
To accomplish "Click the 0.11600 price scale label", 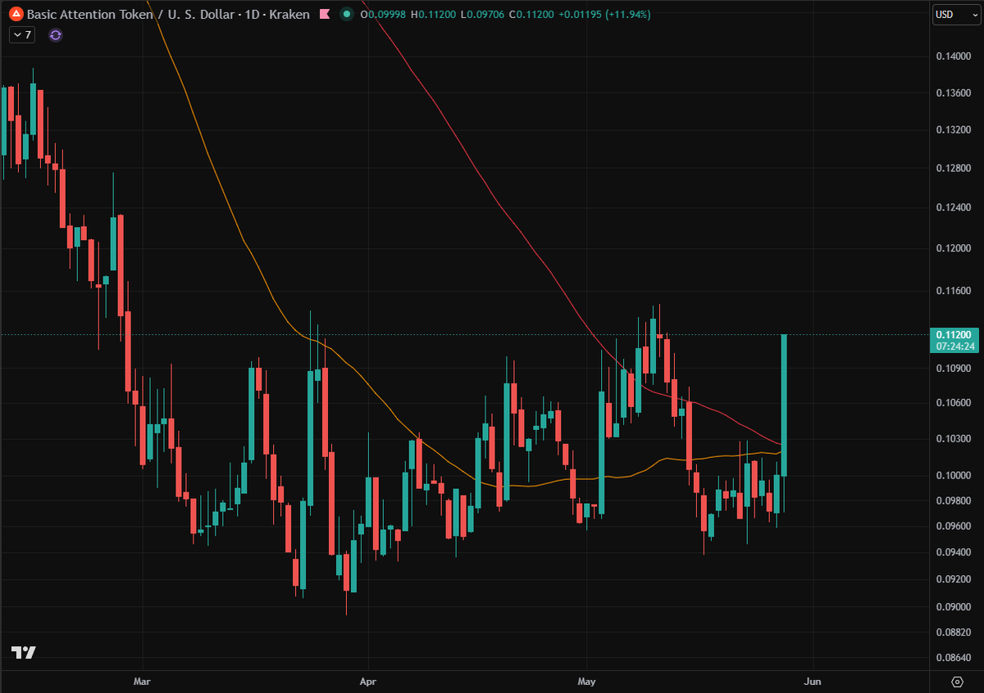I will tap(953, 291).
